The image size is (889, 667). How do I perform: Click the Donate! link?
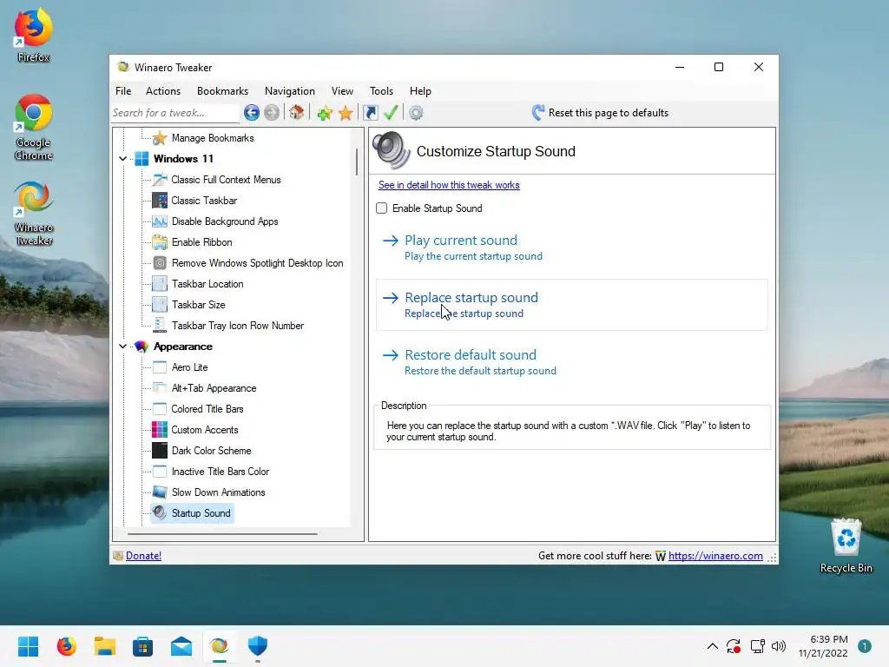tap(143, 556)
